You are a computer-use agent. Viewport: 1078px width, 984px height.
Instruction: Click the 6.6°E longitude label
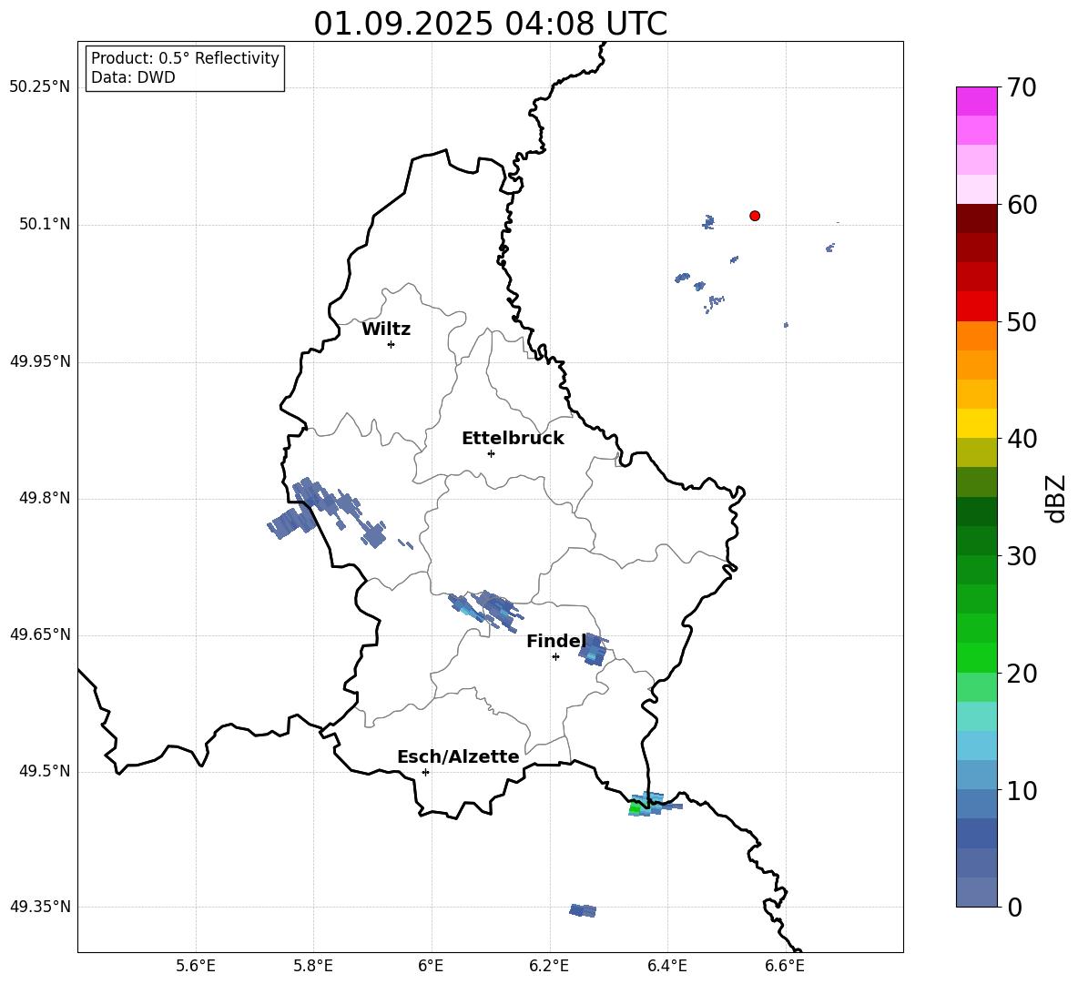pos(785,966)
